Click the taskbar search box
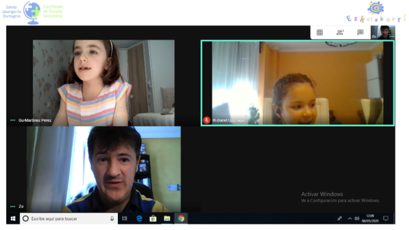The width and height of the screenshot is (409, 230). pos(67,218)
